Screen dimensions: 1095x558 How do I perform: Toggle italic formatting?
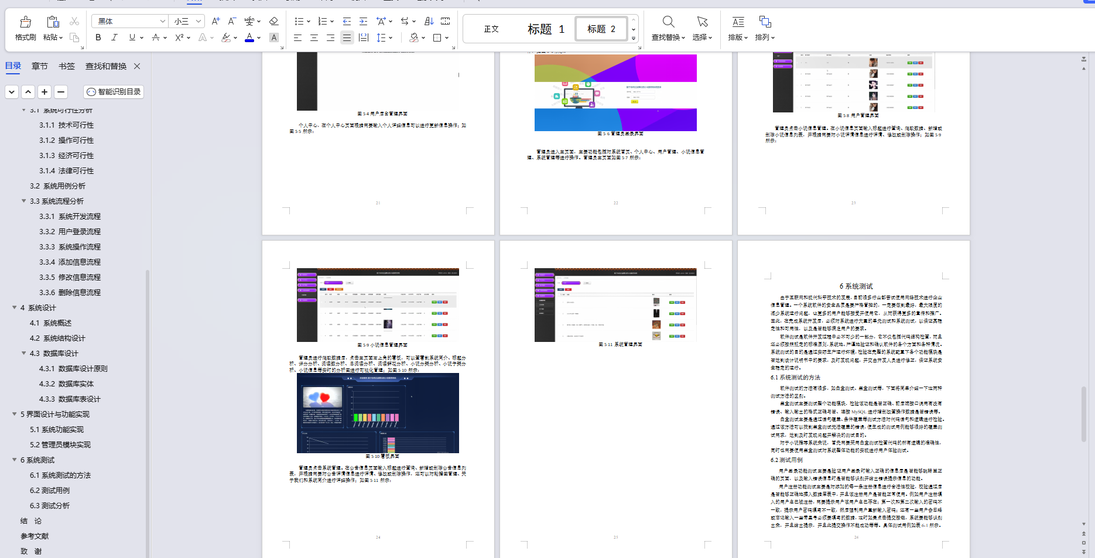point(115,37)
